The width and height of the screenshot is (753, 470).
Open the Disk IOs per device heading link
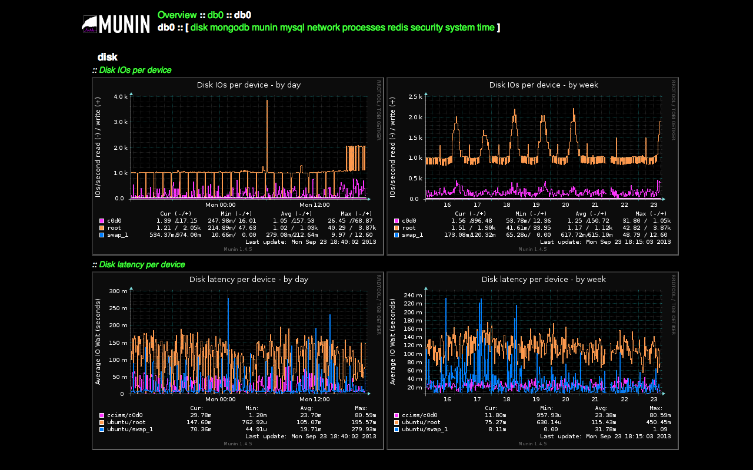pyautogui.click(x=135, y=70)
